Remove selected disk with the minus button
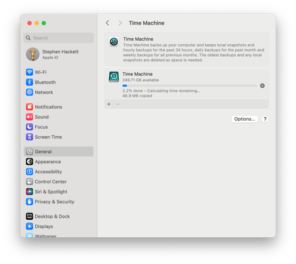The width and height of the screenshot is (296, 264). (118, 104)
